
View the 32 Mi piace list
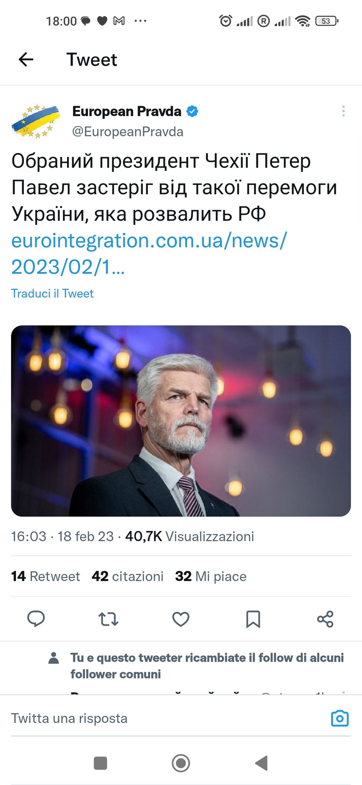coord(211,576)
